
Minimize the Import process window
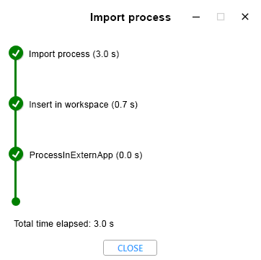196,17
